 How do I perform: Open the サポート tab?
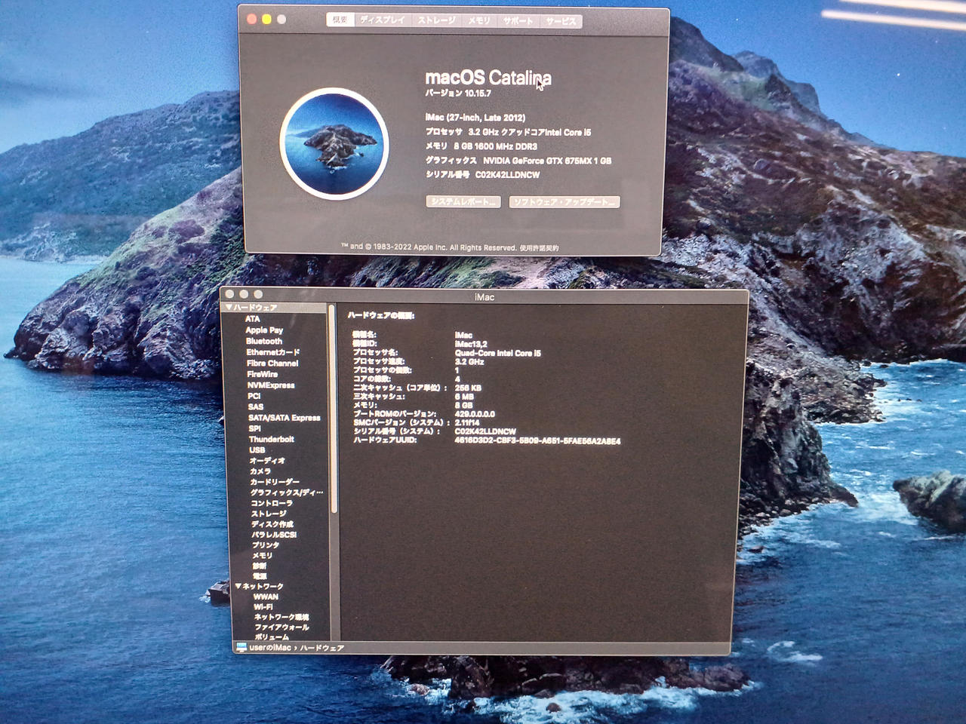518,21
